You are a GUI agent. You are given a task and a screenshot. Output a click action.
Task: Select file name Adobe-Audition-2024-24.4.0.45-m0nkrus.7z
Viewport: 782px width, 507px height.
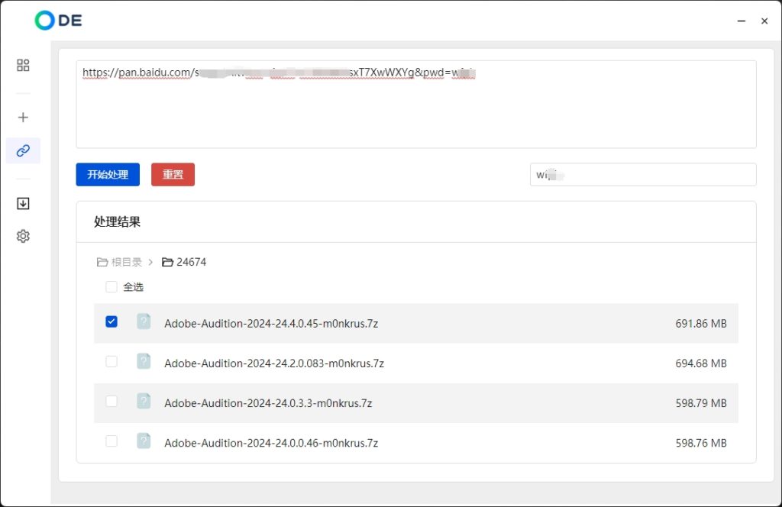pyautogui.click(x=271, y=324)
